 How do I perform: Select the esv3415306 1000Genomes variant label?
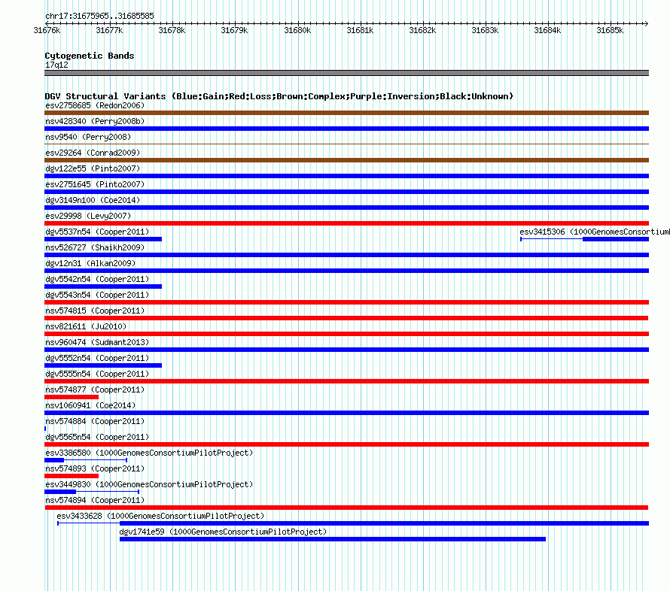pyautogui.click(x=595, y=232)
